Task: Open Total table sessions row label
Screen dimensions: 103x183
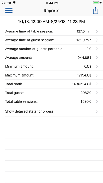Action: (21, 101)
